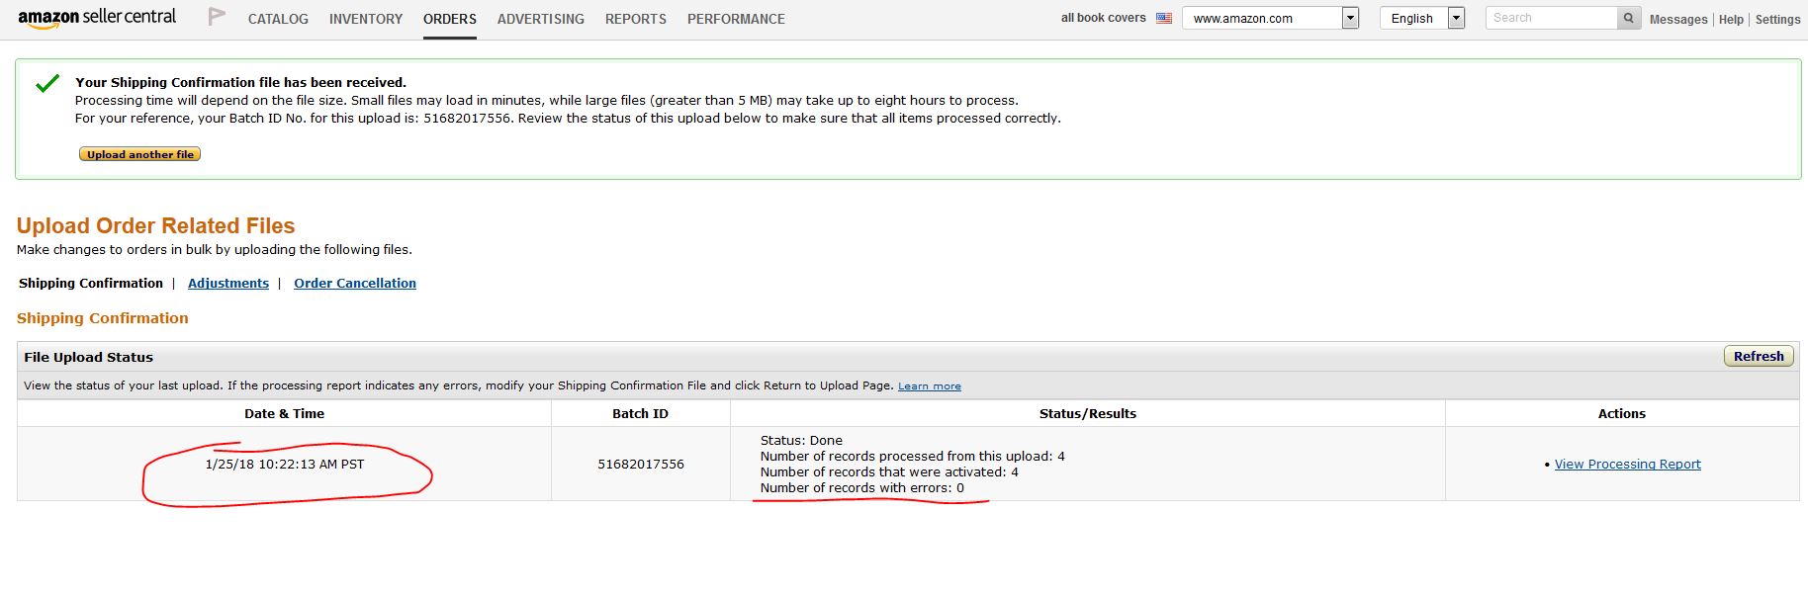Click the green checkmark success icon
Viewport: 1808px width, 598px height.
pyautogui.click(x=47, y=84)
